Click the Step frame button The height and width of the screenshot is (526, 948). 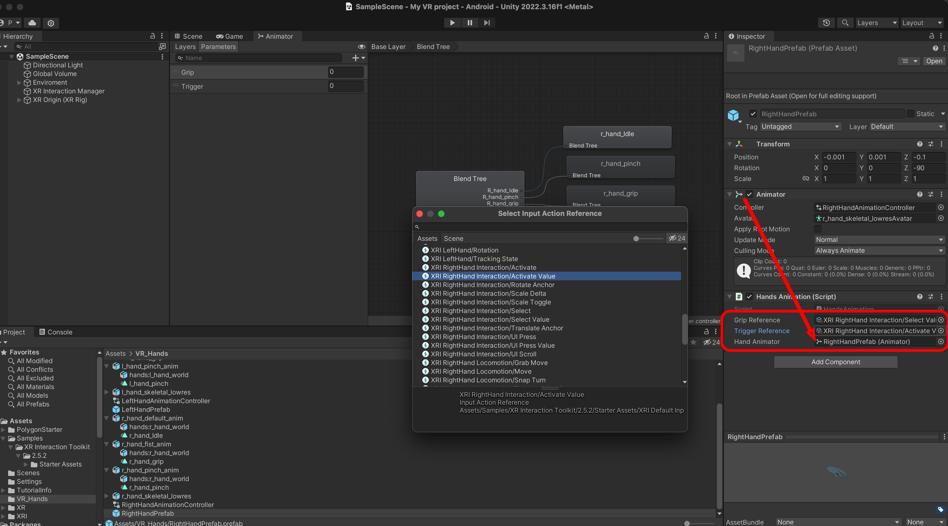pos(486,23)
